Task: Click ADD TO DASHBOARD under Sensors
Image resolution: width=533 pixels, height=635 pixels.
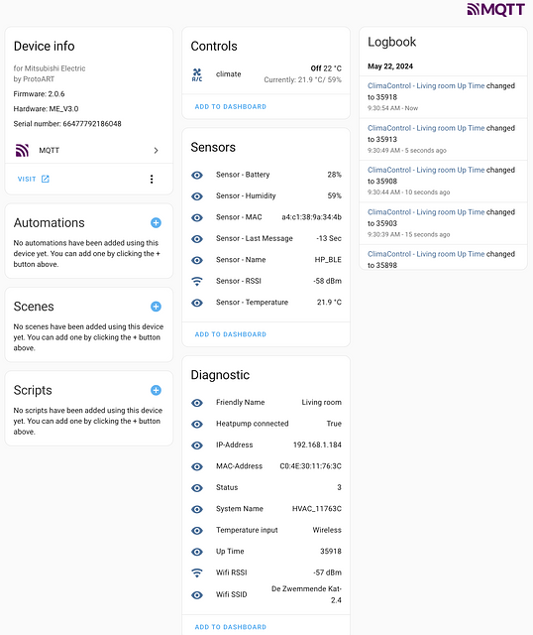Action: click(231, 334)
